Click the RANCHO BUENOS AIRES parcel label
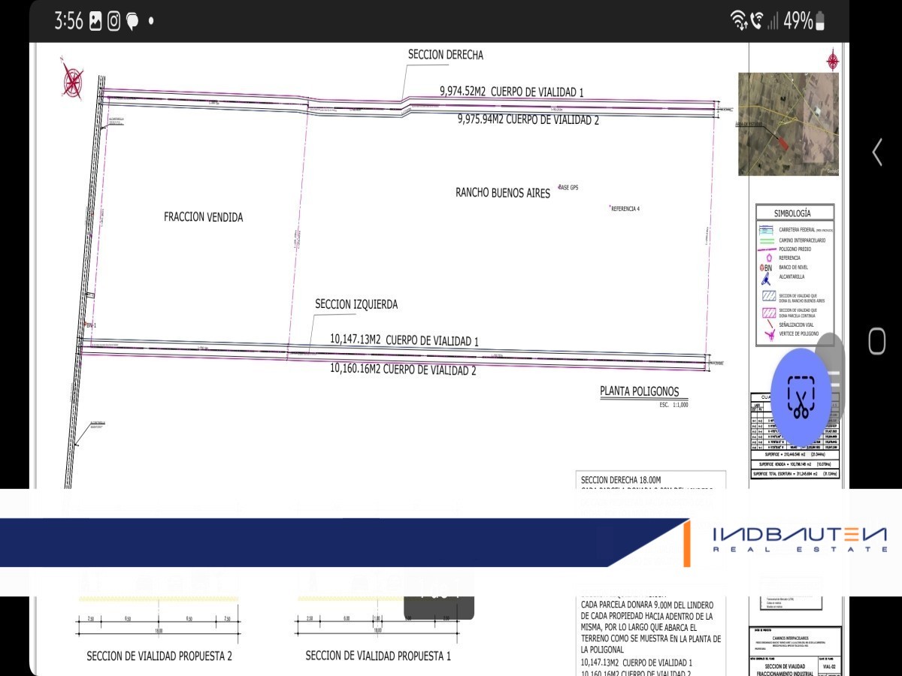This screenshot has width=902, height=676. pos(503,193)
